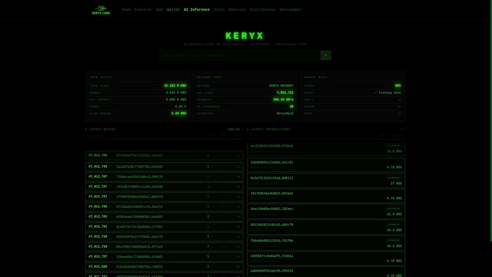
Task: Open transaction 3abd98895121488d…d31cb1
Action: click(x=272, y=163)
